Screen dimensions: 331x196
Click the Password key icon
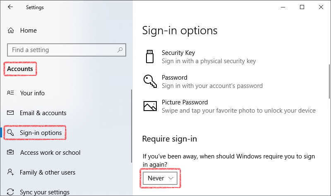(x=150, y=81)
